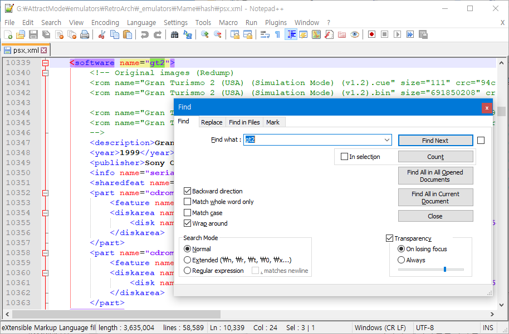The height and width of the screenshot is (334, 509).
Task: Check the In selection checkbox
Action: tap(344, 157)
